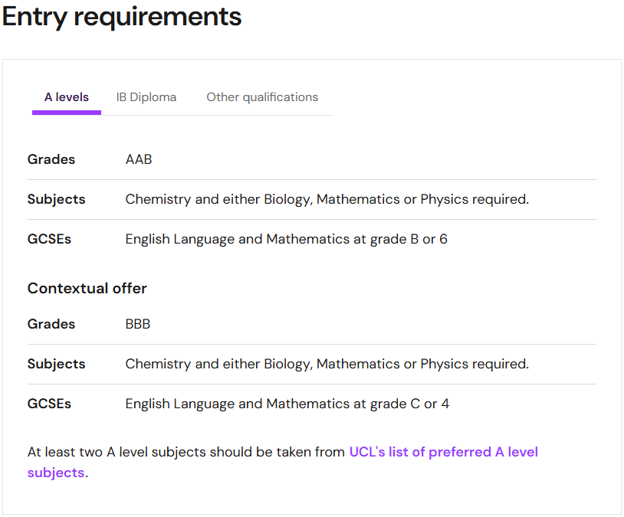
Task: Click the AAB grades value
Action: [139, 159]
